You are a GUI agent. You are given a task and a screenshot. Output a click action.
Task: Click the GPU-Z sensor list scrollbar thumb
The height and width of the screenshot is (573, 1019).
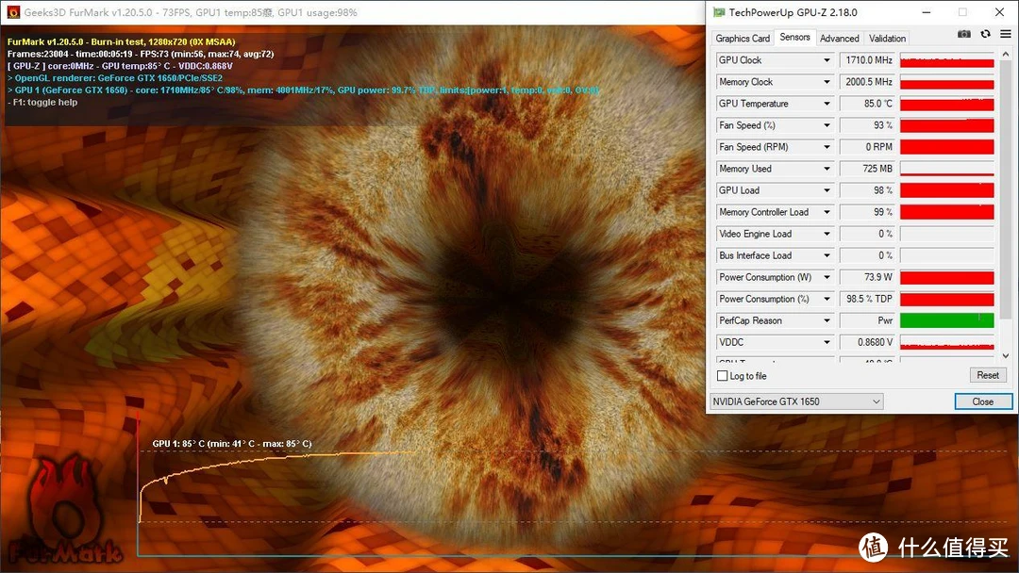click(1006, 189)
